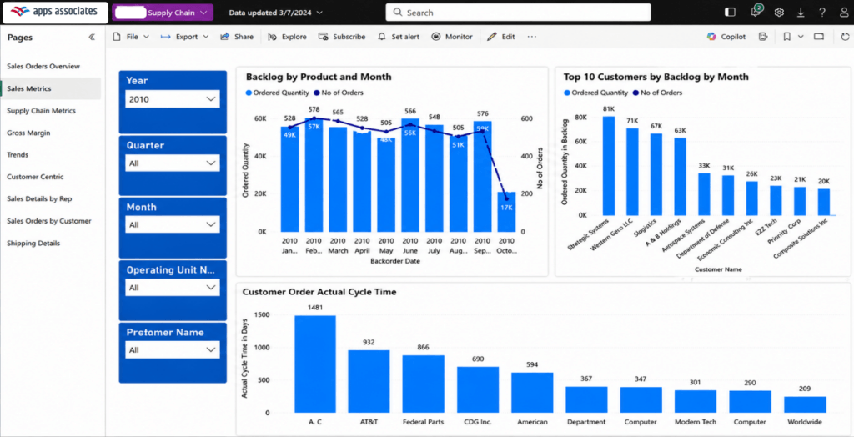Click the download arrow icon in header
Image resolution: width=854 pixels, height=437 pixels.
pyautogui.click(x=801, y=12)
